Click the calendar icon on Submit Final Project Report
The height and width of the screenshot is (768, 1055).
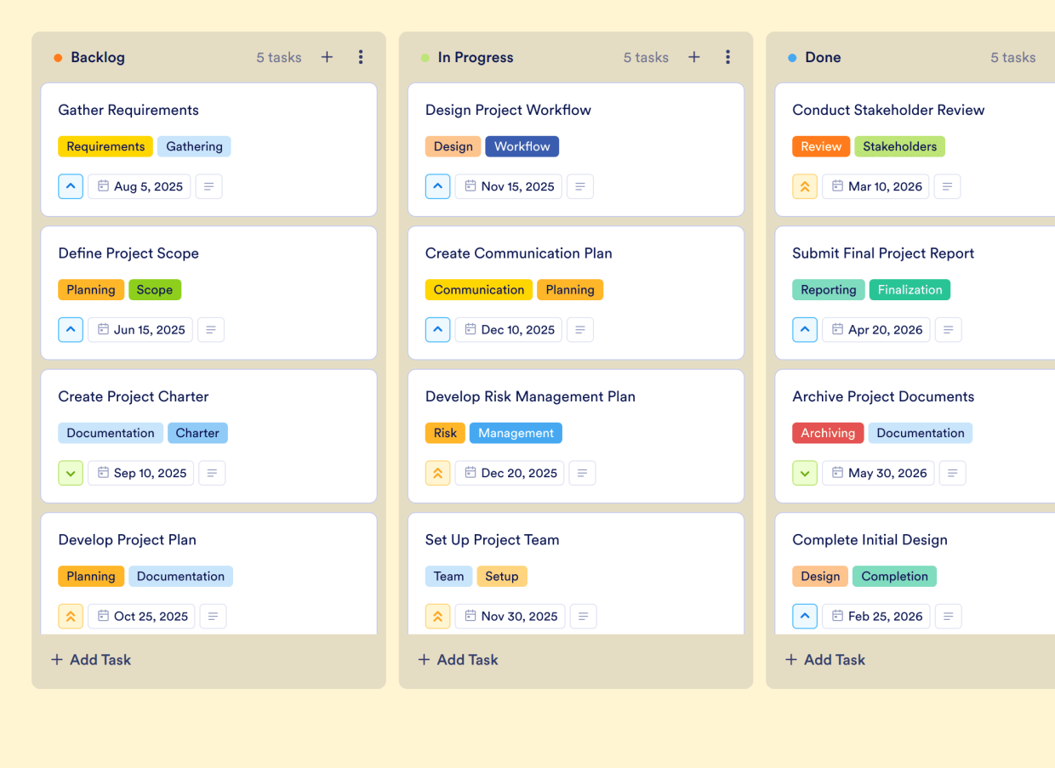(836, 329)
